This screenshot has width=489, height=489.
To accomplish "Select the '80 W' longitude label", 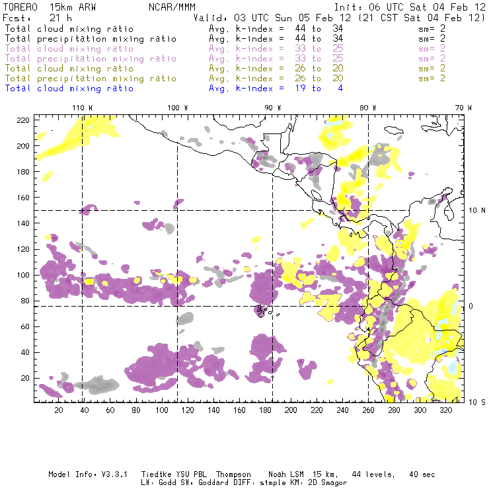I will point(368,108).
